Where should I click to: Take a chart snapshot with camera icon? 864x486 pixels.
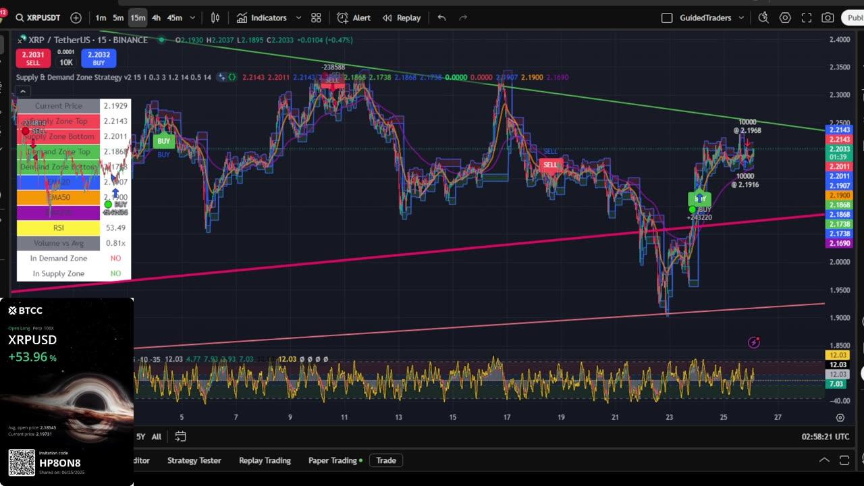(x=828, y=18)
